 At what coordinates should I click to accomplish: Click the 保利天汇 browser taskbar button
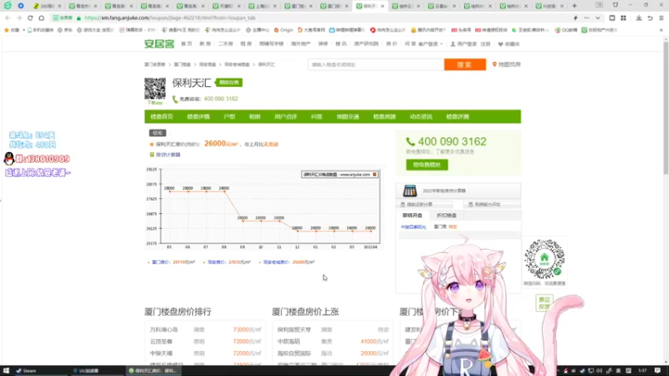[153, 370]
